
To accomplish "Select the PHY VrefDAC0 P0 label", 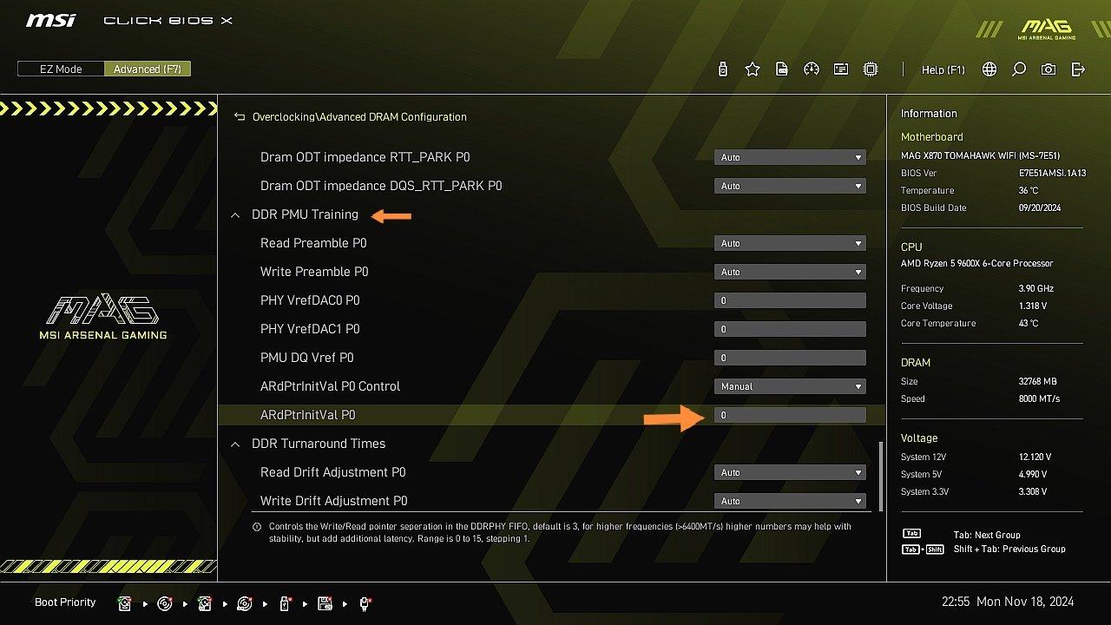I will 310,300.
